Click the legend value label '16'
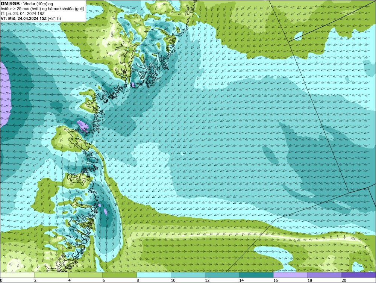This screenshot has height=283, width=376. pyautogui.click(x=276, y=280)
